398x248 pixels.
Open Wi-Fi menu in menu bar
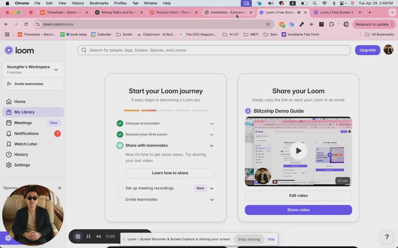pos(324,3)
